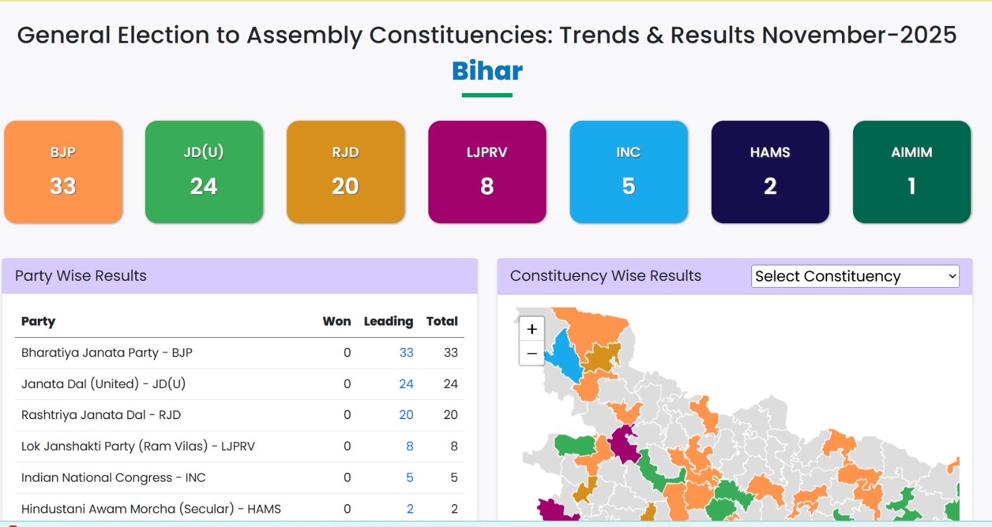Open BJP leading count link 33
The image size is (992, 527).
pyautogui.click(x=406, y=353)
